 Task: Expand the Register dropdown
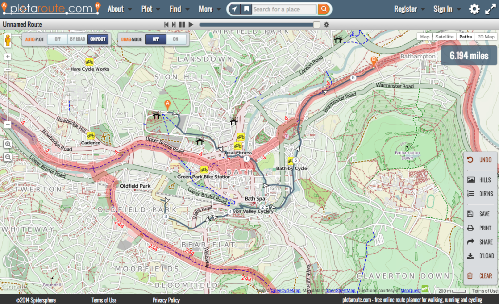[x=409, y=9]
